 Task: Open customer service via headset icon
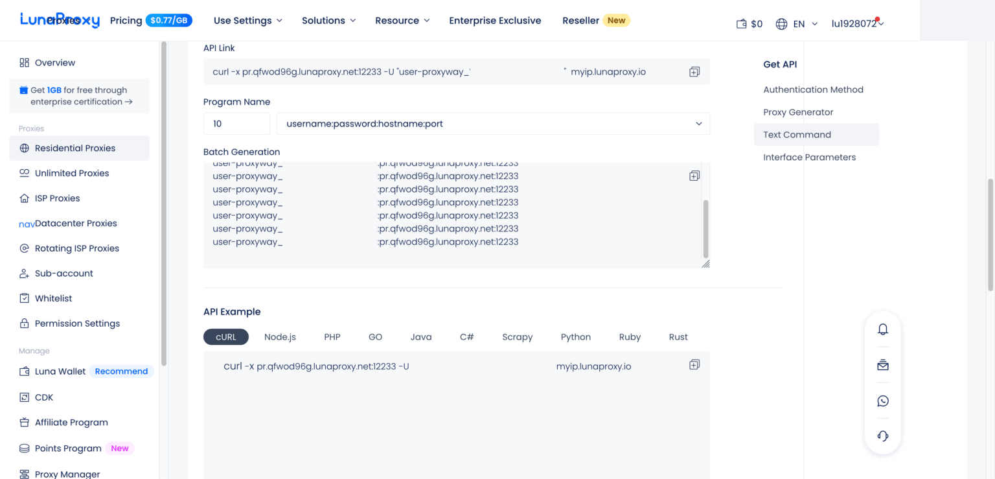(882, 436)
